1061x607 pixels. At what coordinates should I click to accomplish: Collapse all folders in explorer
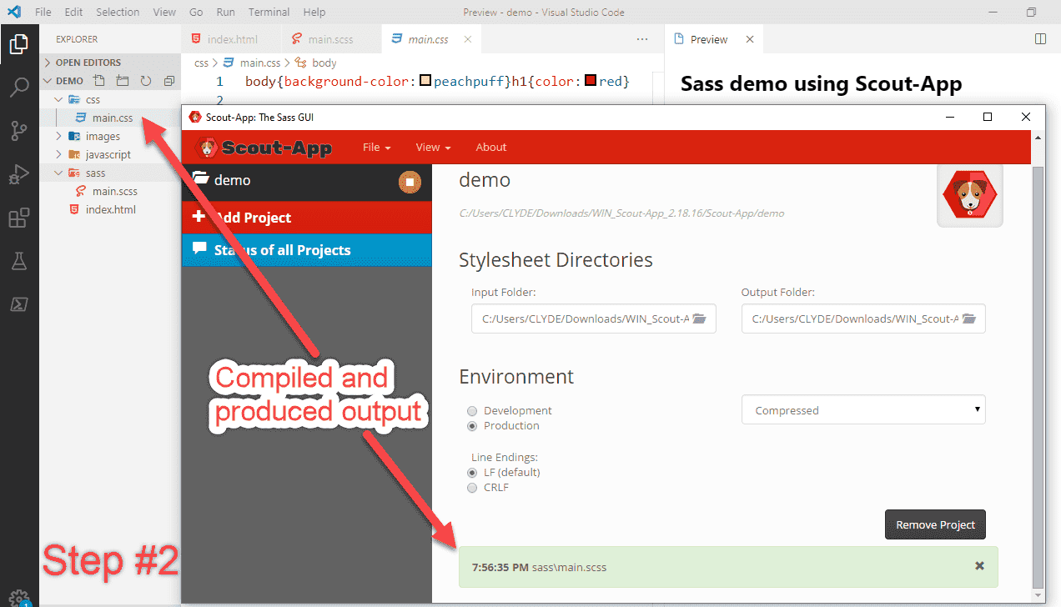pyautogui.click(x=169, y=81)
